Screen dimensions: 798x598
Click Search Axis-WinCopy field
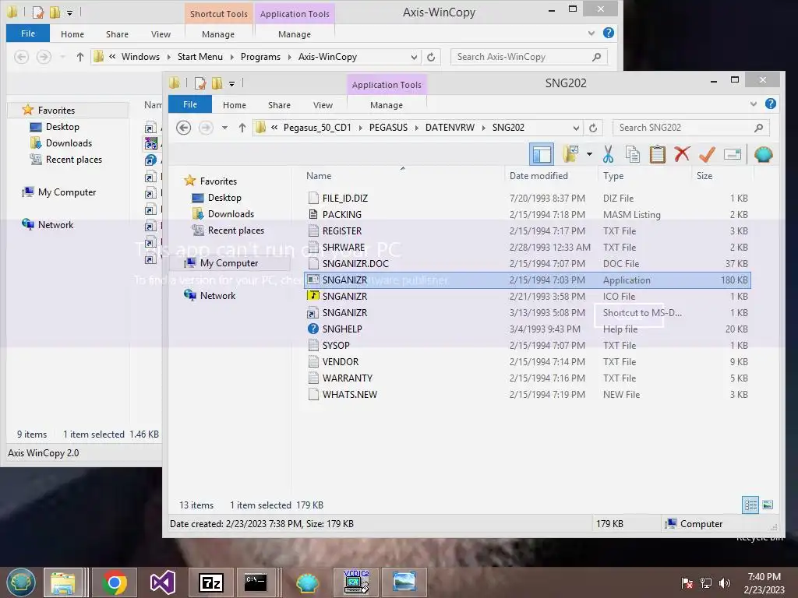coord(529,57)
